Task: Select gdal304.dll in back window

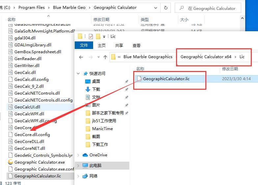Action: (x=25, y=38)
